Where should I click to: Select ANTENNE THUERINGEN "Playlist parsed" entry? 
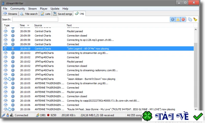98,92
